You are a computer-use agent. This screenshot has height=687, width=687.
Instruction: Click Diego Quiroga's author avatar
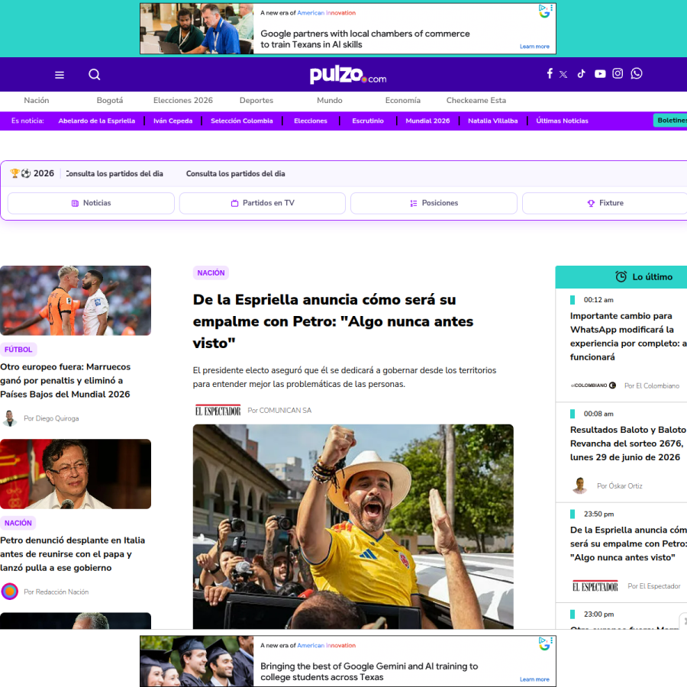click(x=10, y=418)
